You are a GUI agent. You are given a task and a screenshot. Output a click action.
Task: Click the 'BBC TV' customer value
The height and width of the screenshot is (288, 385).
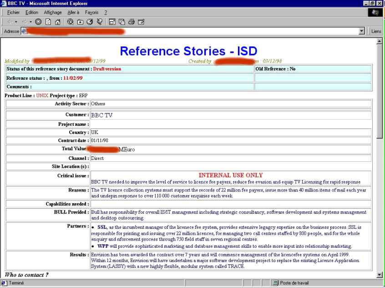101,115
